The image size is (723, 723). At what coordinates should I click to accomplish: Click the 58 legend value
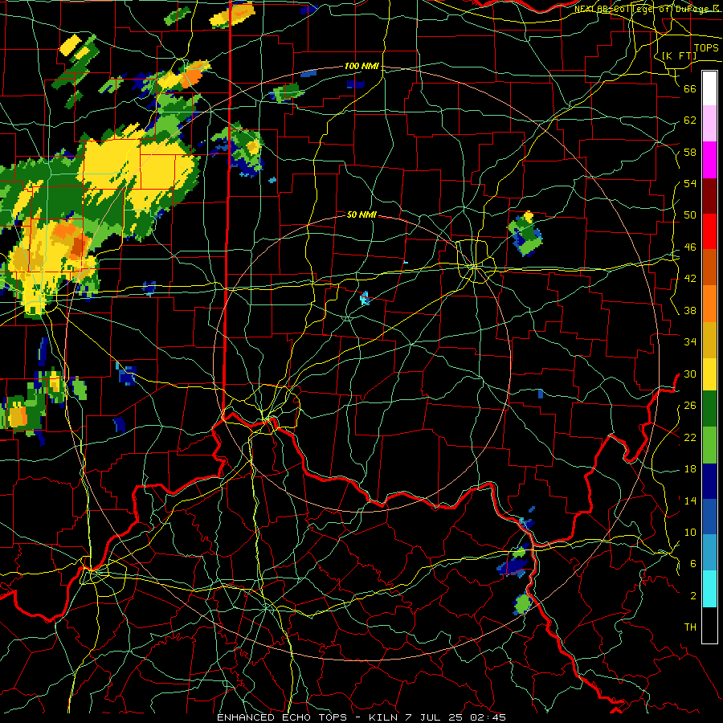pyautogui.click(x=690, y=152)
